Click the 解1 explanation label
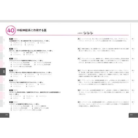The width and height of the screenshot is (138, 138). 79,39
